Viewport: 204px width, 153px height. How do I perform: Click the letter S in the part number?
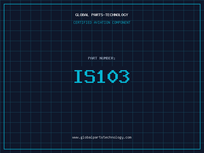[x=90, y=76]
